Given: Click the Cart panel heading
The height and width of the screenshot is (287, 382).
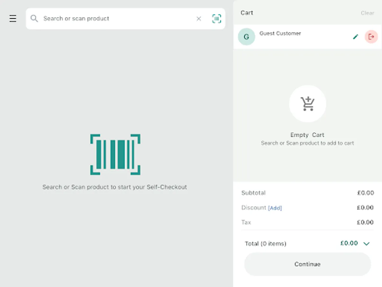Looking at the screenshot, I should click(247, 13).
